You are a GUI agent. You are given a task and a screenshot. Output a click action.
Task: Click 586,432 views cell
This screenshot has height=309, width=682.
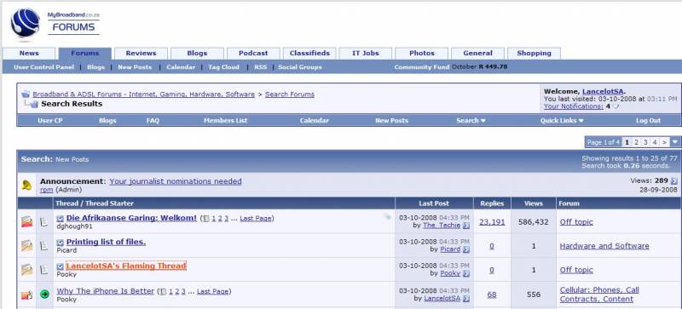(x=534, y=221)
